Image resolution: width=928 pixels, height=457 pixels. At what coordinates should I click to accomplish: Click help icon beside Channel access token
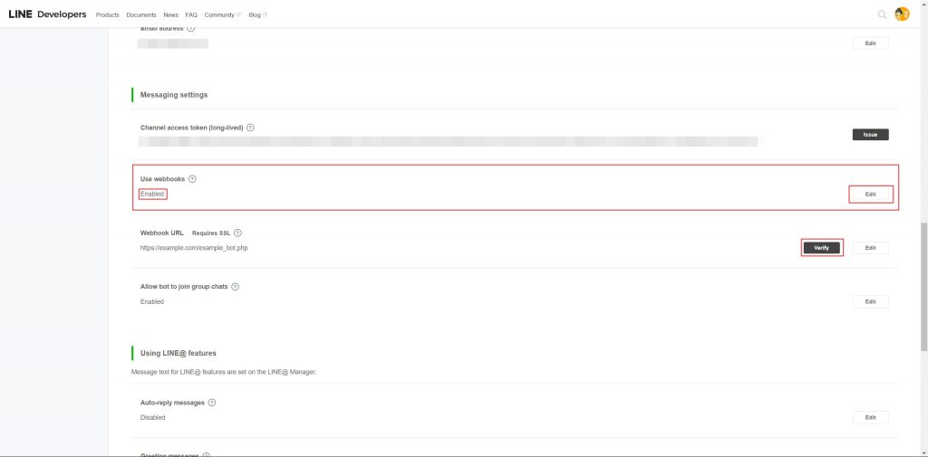coord(250,128)
